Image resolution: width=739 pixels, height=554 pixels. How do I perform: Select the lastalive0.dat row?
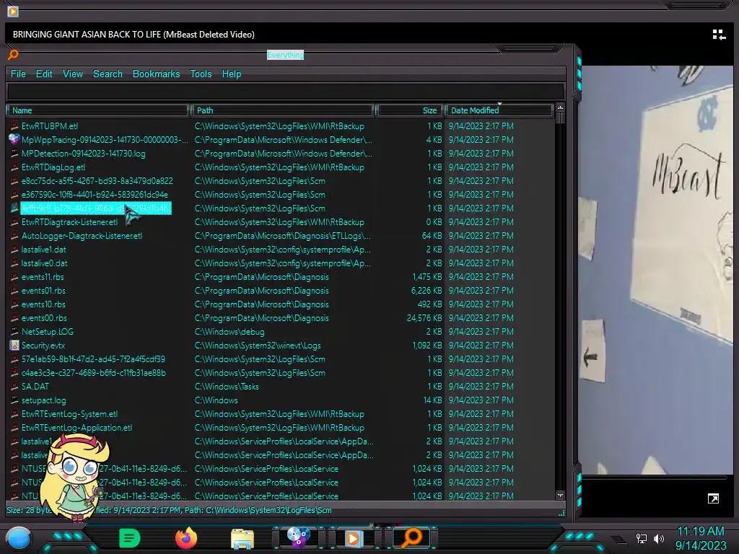coord(281,263)
